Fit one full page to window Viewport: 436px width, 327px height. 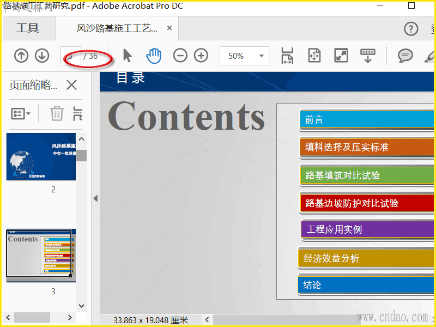coord(314,56)
